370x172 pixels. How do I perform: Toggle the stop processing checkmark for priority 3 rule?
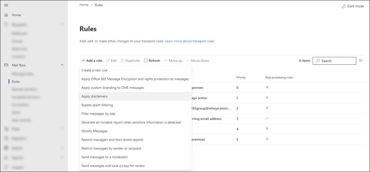tap(267, 118)
